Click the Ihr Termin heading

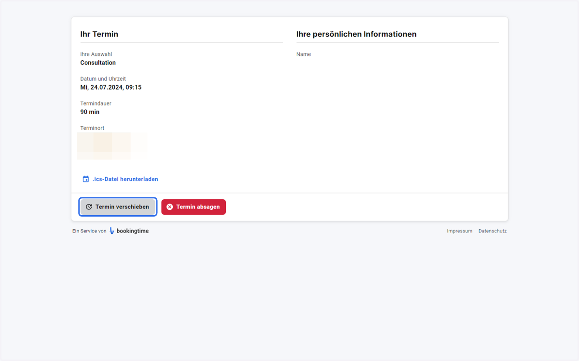(99, 34)
